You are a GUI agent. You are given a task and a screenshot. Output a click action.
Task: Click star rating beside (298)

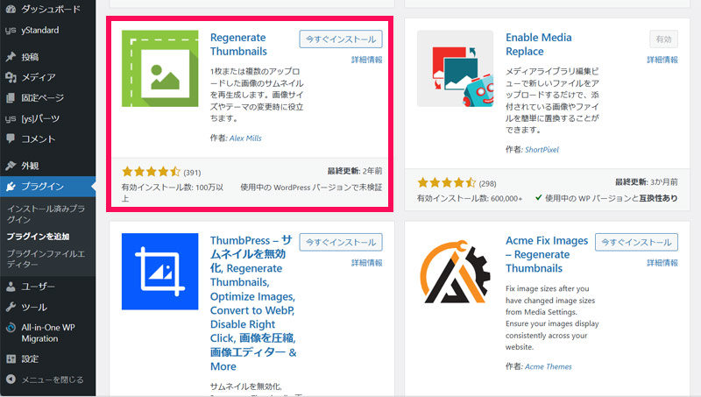pyautogui.click(x=447, y=182)
